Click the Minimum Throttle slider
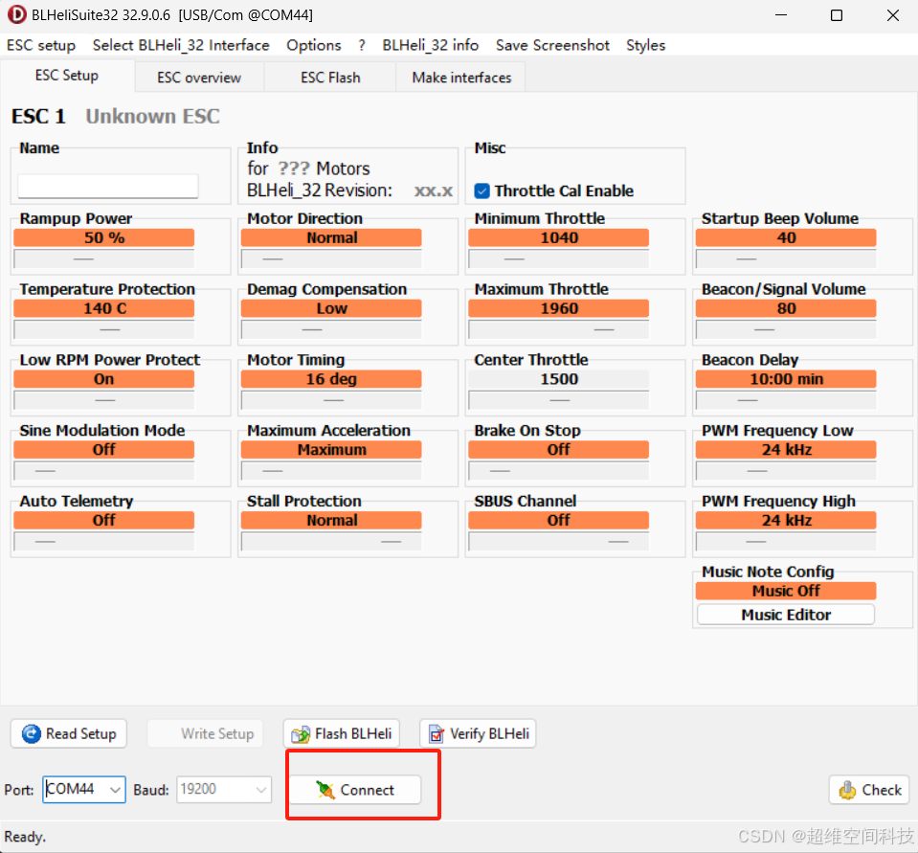Viewport: 918px width, 853px height. (x=558, y=258)
